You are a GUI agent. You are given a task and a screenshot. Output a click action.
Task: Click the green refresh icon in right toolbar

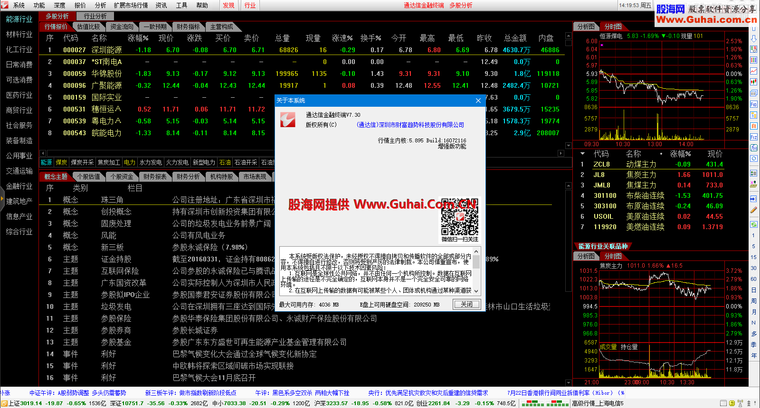pos(754,224)
